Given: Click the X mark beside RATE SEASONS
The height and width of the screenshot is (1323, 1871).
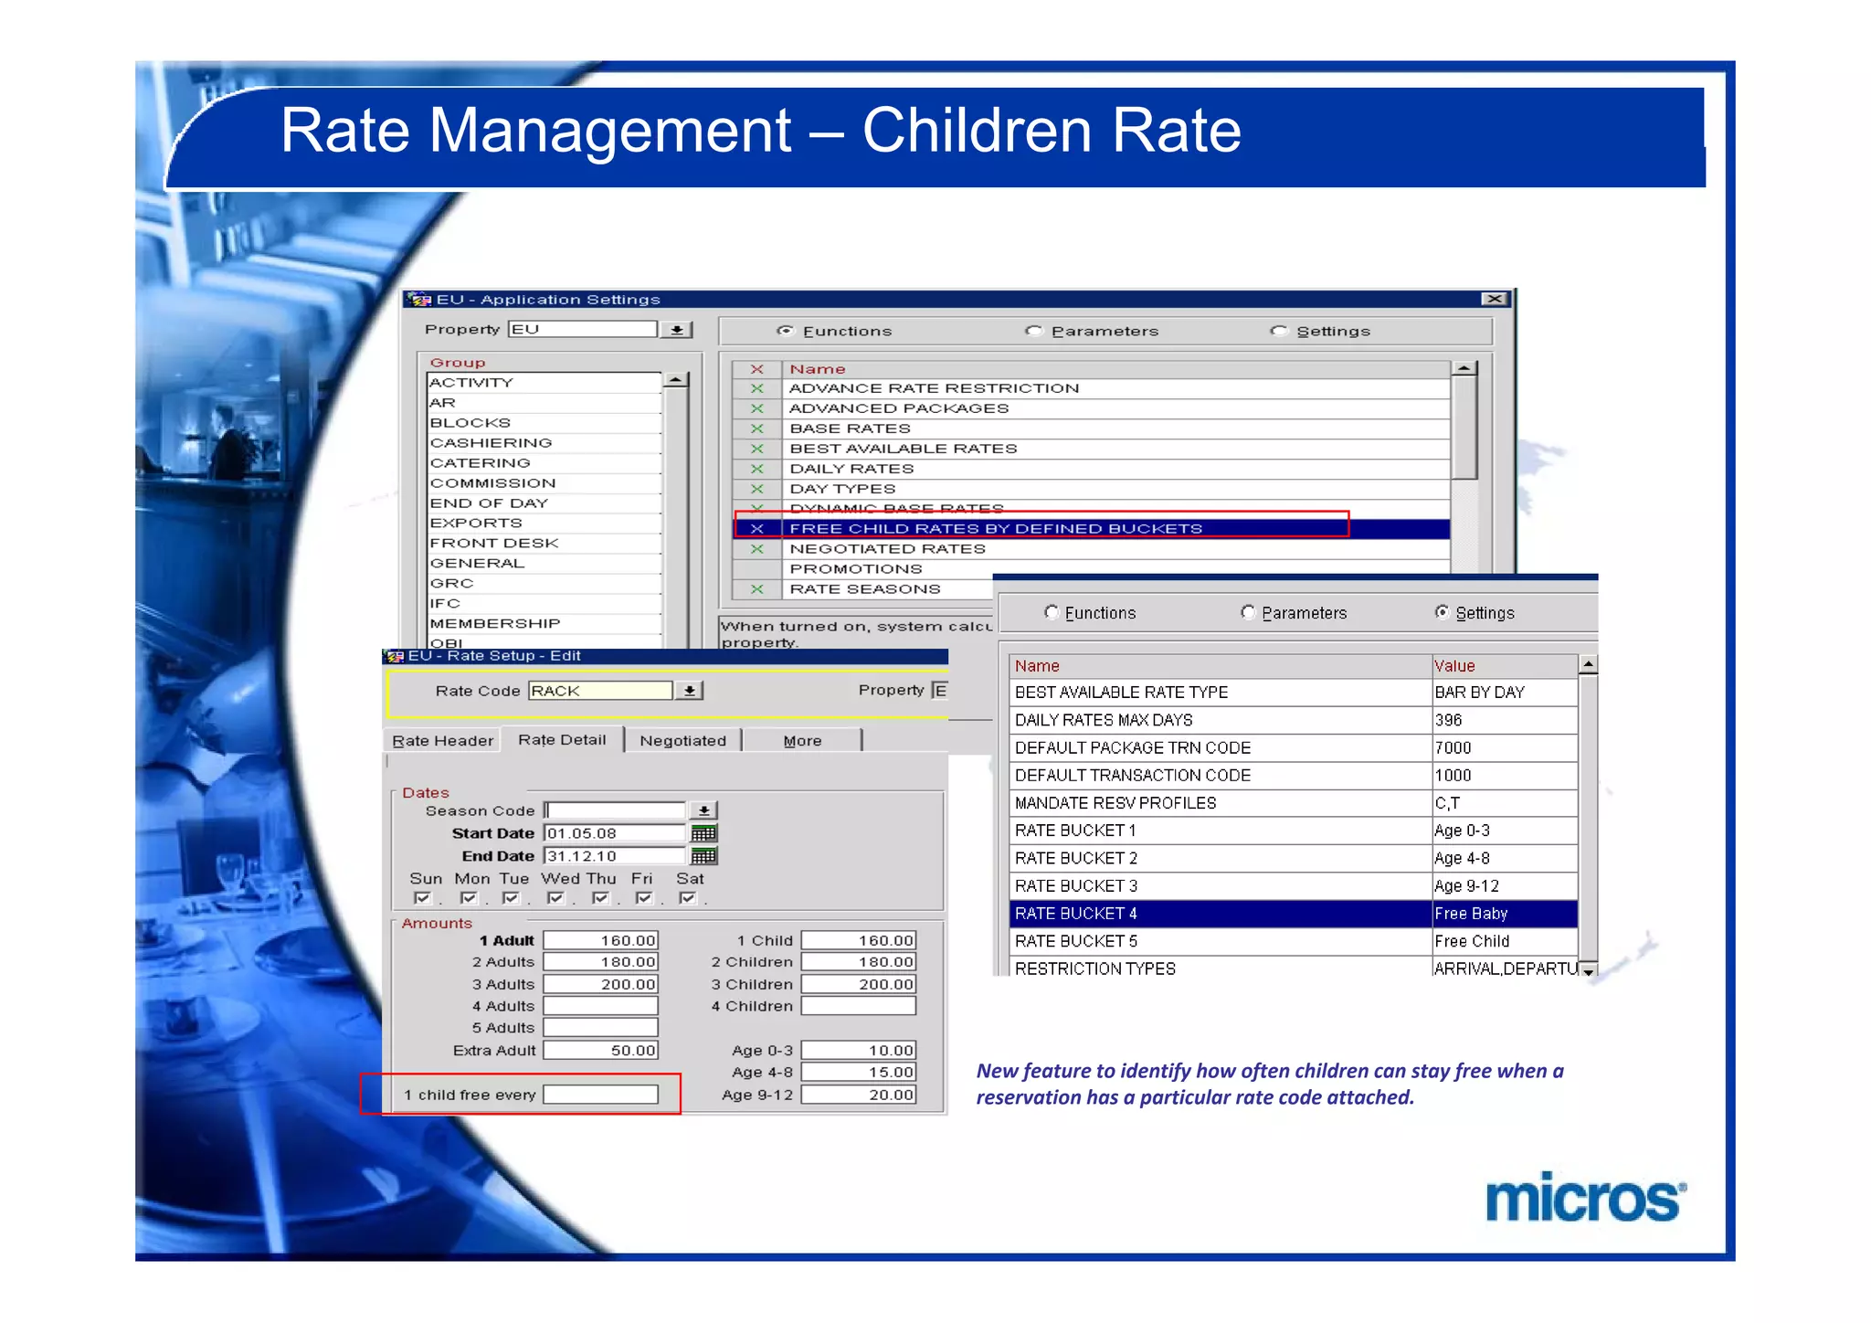Looking at the screenshot, I should (x=756, y=589).
